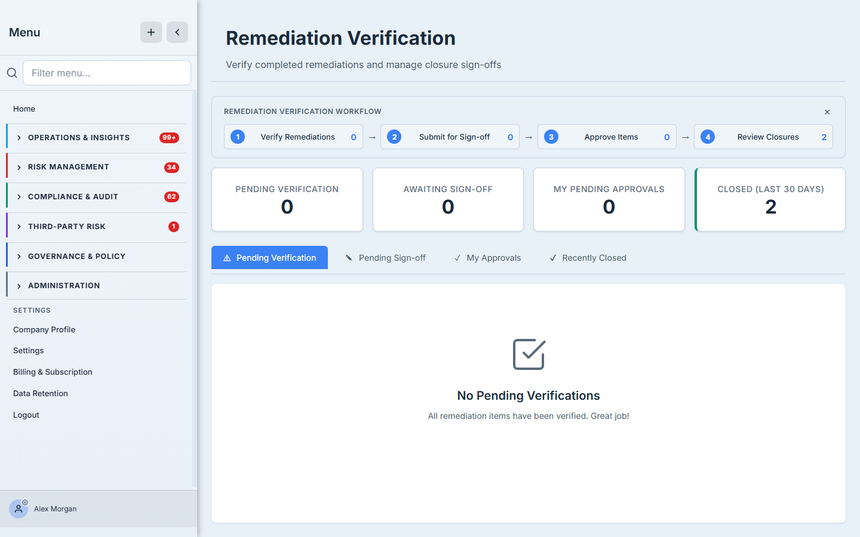Click the Verify Remediations workflow step

(x=293, y=137)
